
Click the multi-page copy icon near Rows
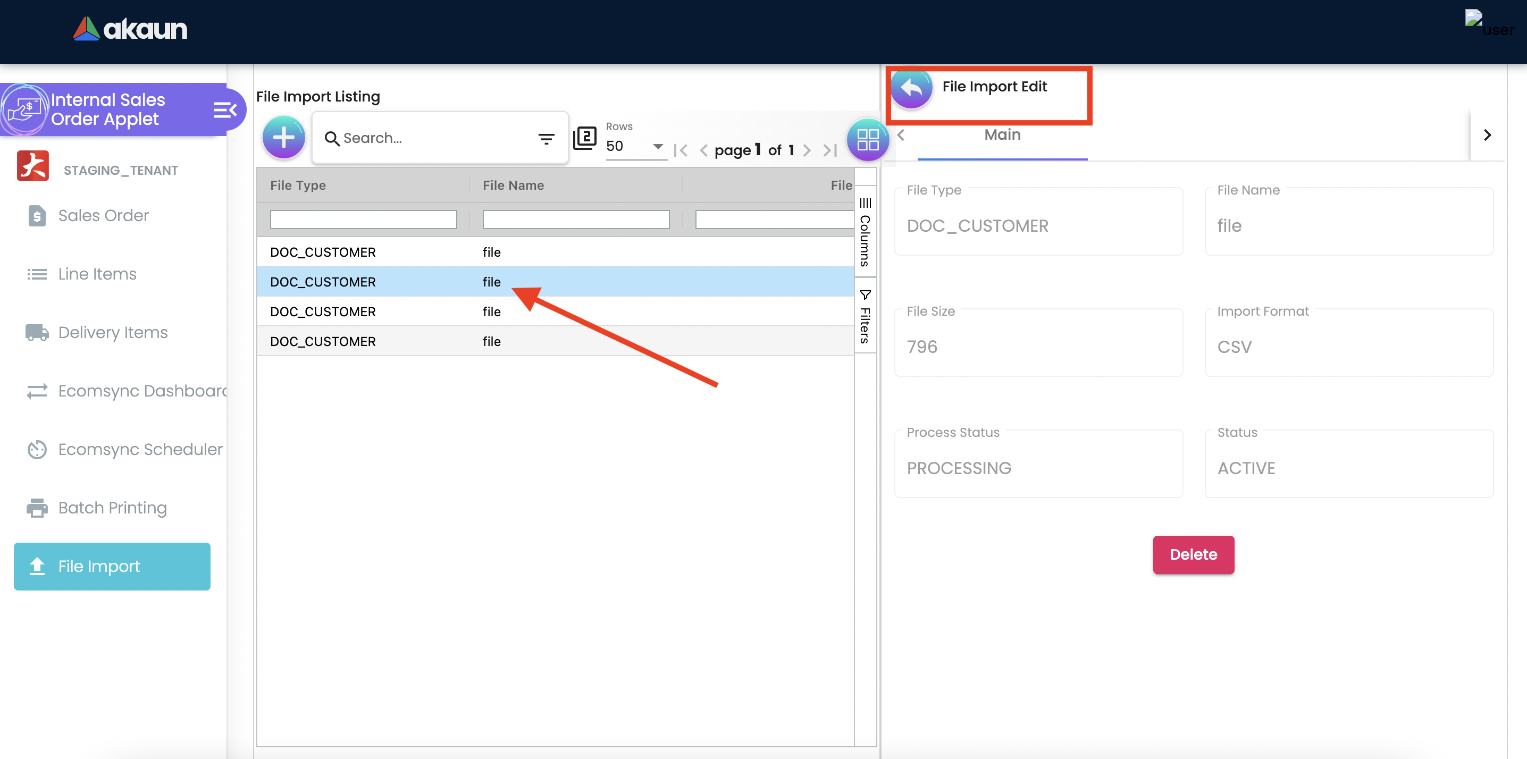click(x=584, y=138)
